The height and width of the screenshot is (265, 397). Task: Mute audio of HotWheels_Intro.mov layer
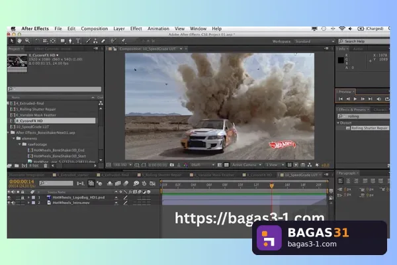[13, 203]
